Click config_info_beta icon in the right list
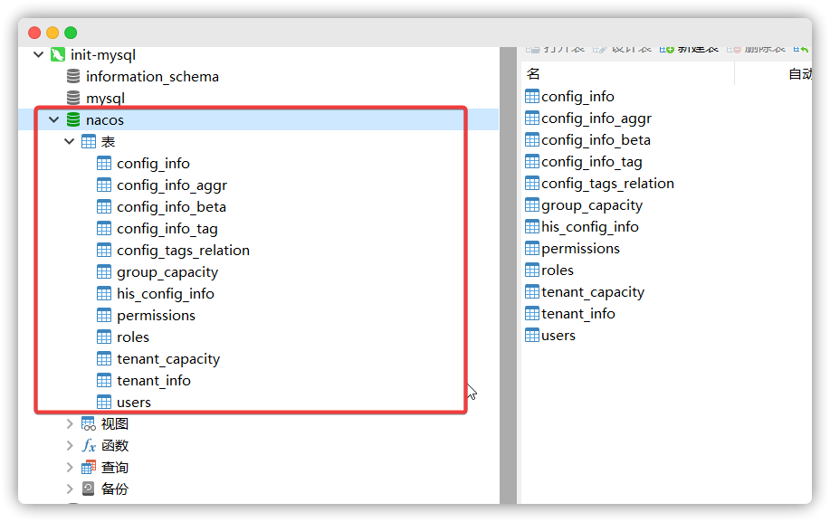 [x=532, y=139]
